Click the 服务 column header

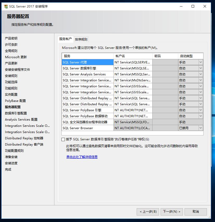coord(87,56)
